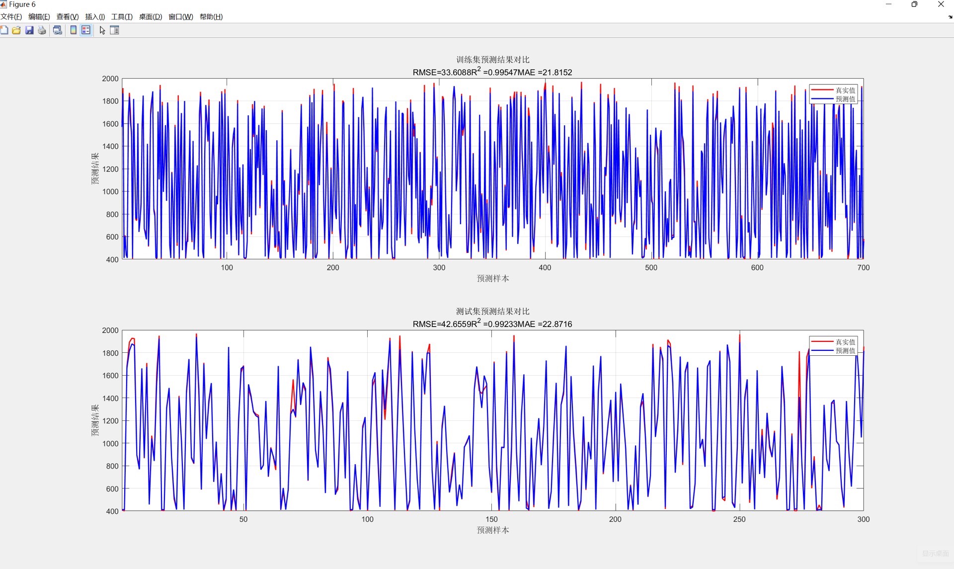This screenshot has height=569, width=954.
Task: Click the red 真实值 line sample in top legend
Action: click(x=822, y=90)
